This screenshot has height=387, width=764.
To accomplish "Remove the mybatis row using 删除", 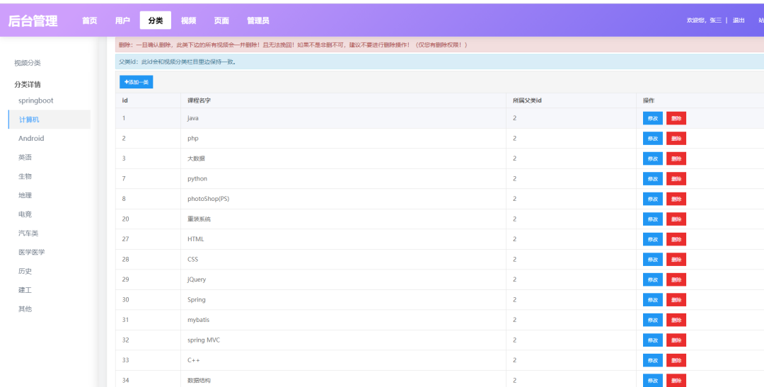I will click(x=676, y=320).
